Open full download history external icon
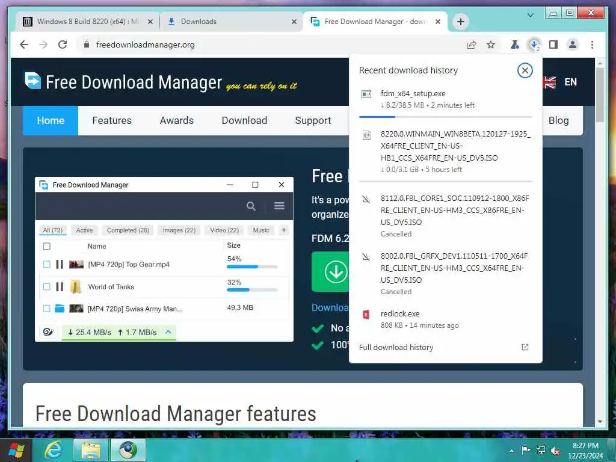Viewport: 616px width, 462px height. click(525, 347)
